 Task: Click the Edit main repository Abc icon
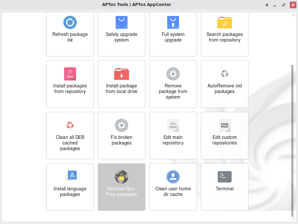tap(173, 125)
